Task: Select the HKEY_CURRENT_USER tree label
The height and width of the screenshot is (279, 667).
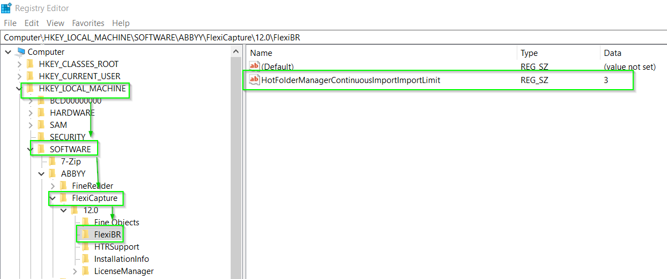Action: (79, 76)
